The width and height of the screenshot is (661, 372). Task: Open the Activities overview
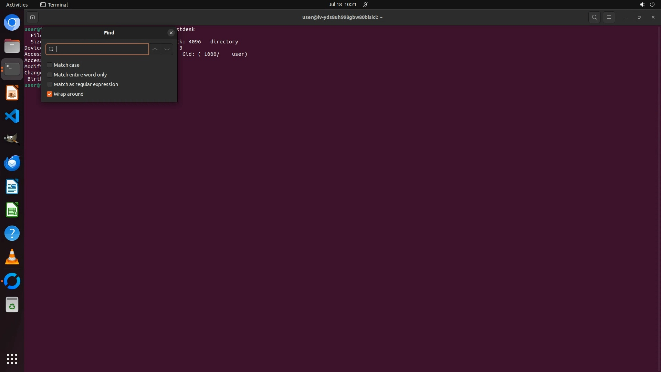coord(17,4)
